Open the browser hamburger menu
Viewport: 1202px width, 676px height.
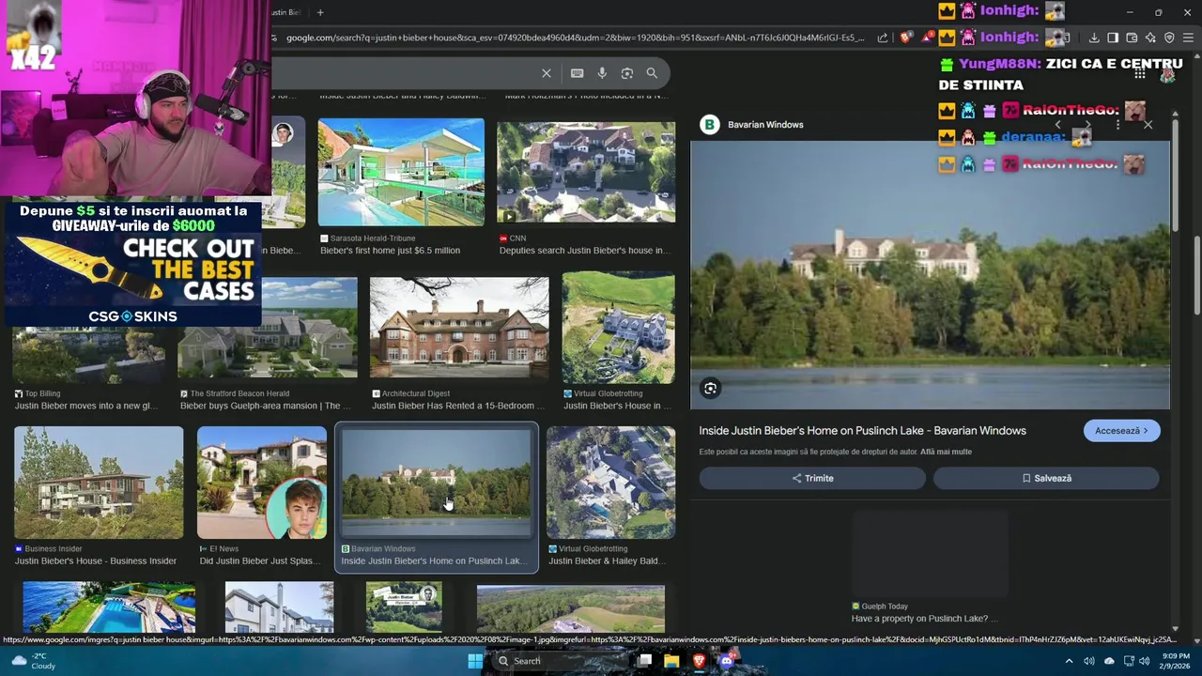pos(1188,38)
